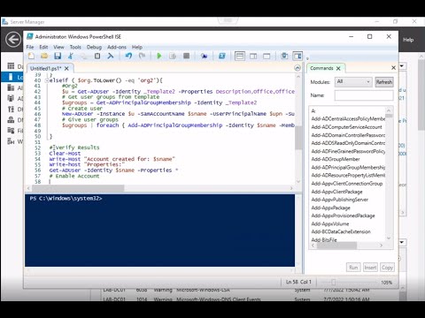Open the Tools menu
The width and height of the screenshot is (425, 318).
75,47
